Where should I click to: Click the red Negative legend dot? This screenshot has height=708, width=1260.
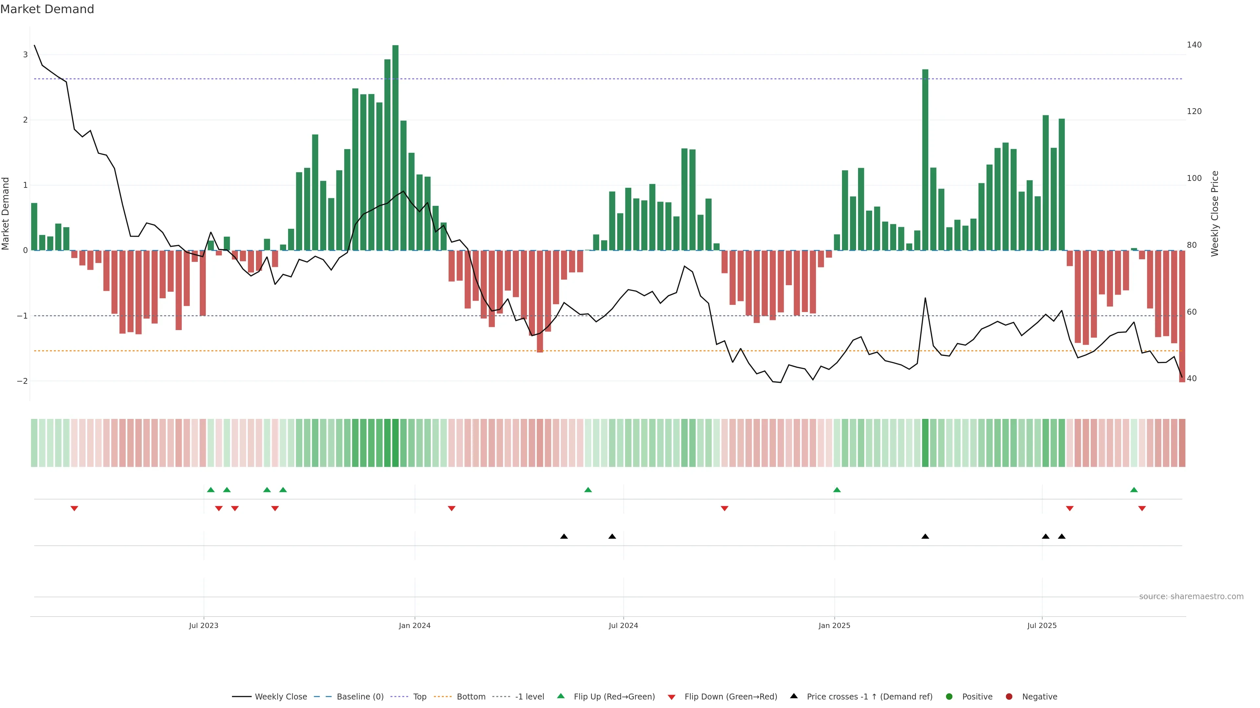[x=1009, y=696]
